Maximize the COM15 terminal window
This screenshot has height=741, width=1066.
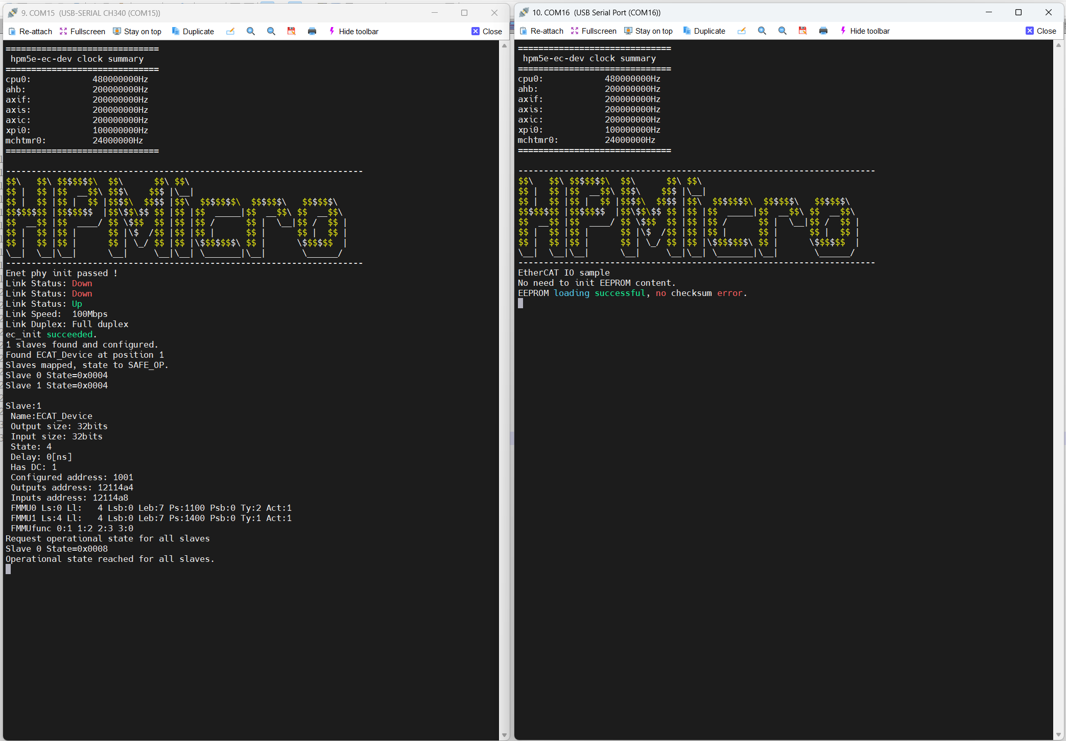tap(464, 13)
